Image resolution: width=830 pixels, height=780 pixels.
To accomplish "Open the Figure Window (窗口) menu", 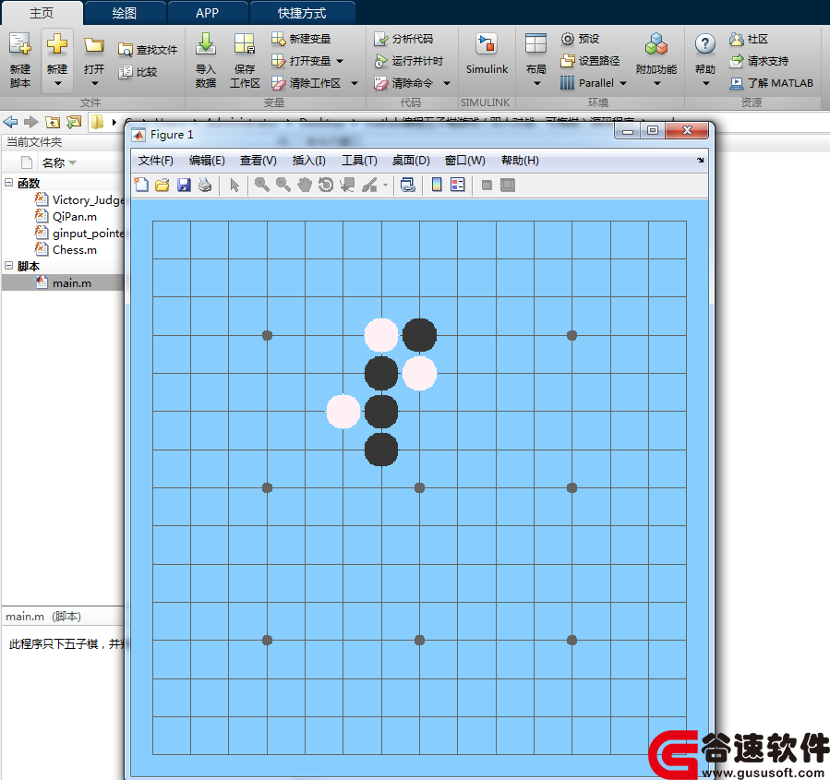I will 464,161.
